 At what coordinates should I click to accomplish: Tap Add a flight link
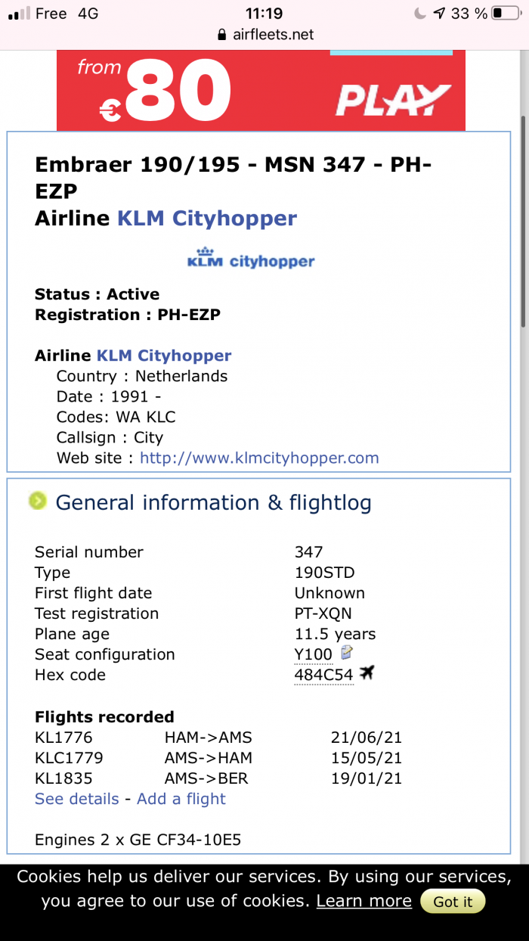click(181, 799)
